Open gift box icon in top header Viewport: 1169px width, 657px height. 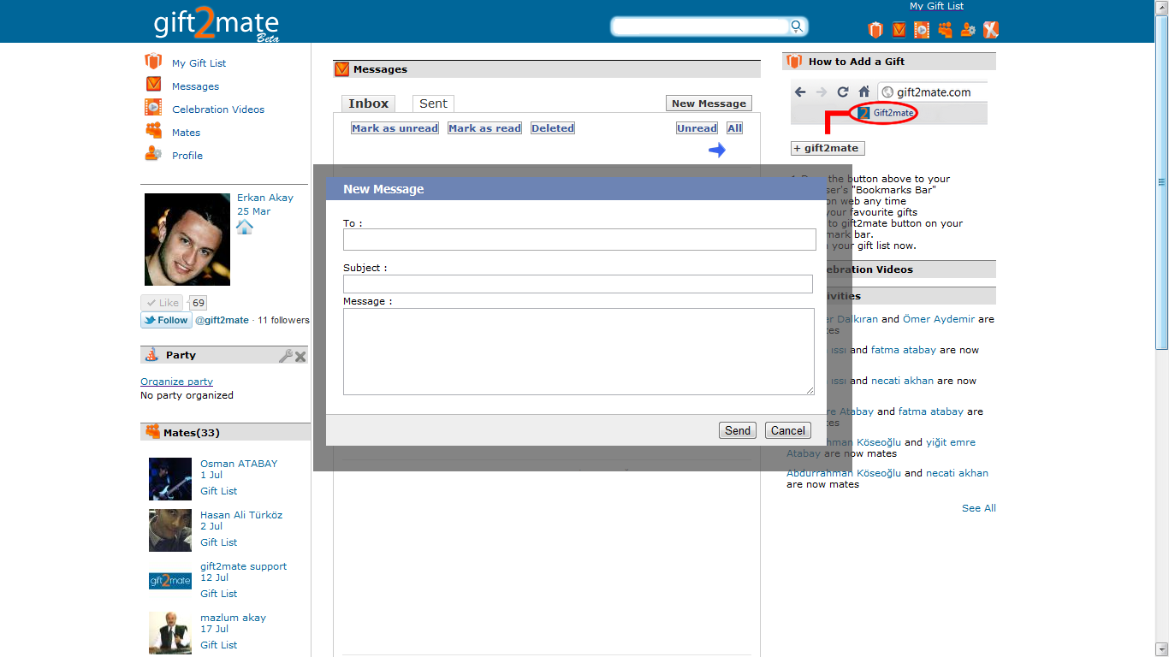[875, 30]
